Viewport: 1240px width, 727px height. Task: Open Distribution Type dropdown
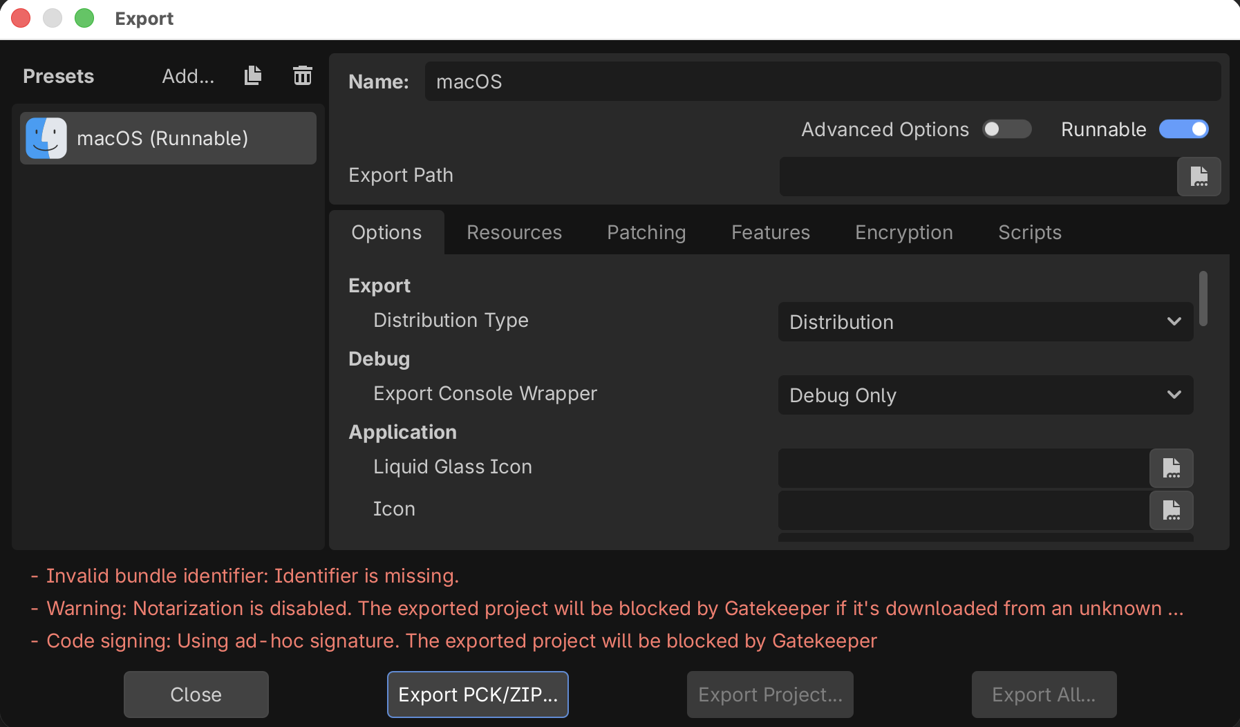985,322
